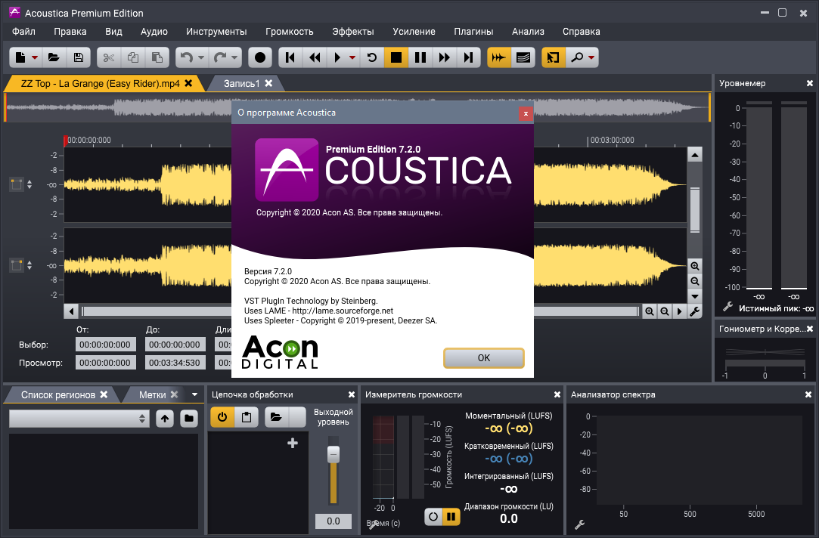Image resolution: width=819 pixels, height=538 pixels.
Task: Select the selection cursor tool
Action: [x=553, y=57]
